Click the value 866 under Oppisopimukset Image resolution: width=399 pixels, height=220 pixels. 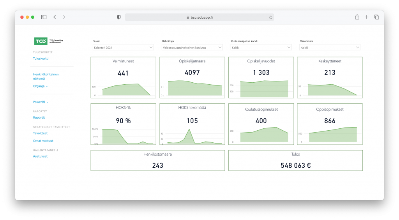click(x=330, y=121)
